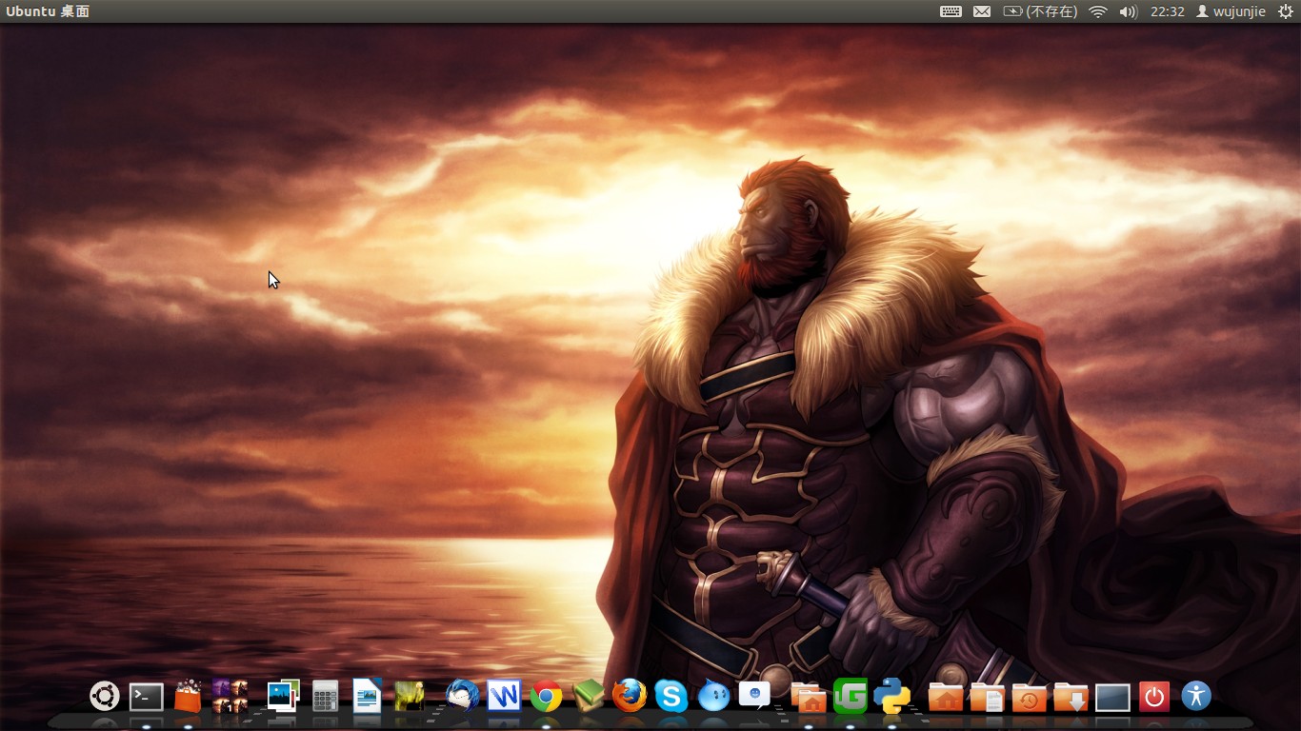Open the smiley speech bubble chat icon
Image resolution: width=1301 pixels, height=731 pixels.
(755, 696)
